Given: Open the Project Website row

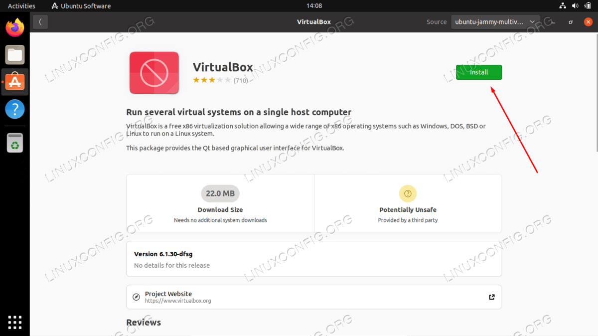Looking at the screenshot, I should 314,297.
